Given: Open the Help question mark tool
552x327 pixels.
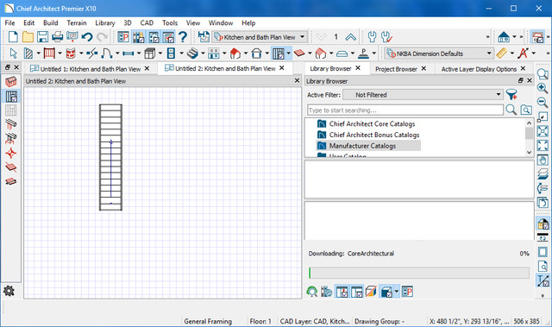Looking at the screenshot, I should [x=182, y=36].
